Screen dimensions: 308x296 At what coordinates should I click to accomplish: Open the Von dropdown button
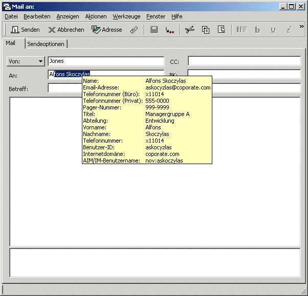click(x=26, y=61)
